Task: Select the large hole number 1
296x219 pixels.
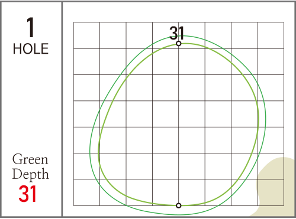Action: (x=30, y=27)
